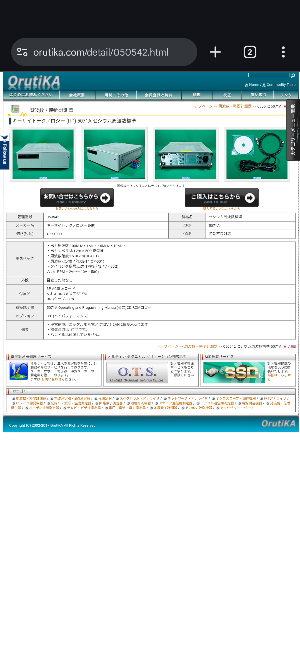
Task: Click the US flag language icon
Action: click(x=293, y=347)
